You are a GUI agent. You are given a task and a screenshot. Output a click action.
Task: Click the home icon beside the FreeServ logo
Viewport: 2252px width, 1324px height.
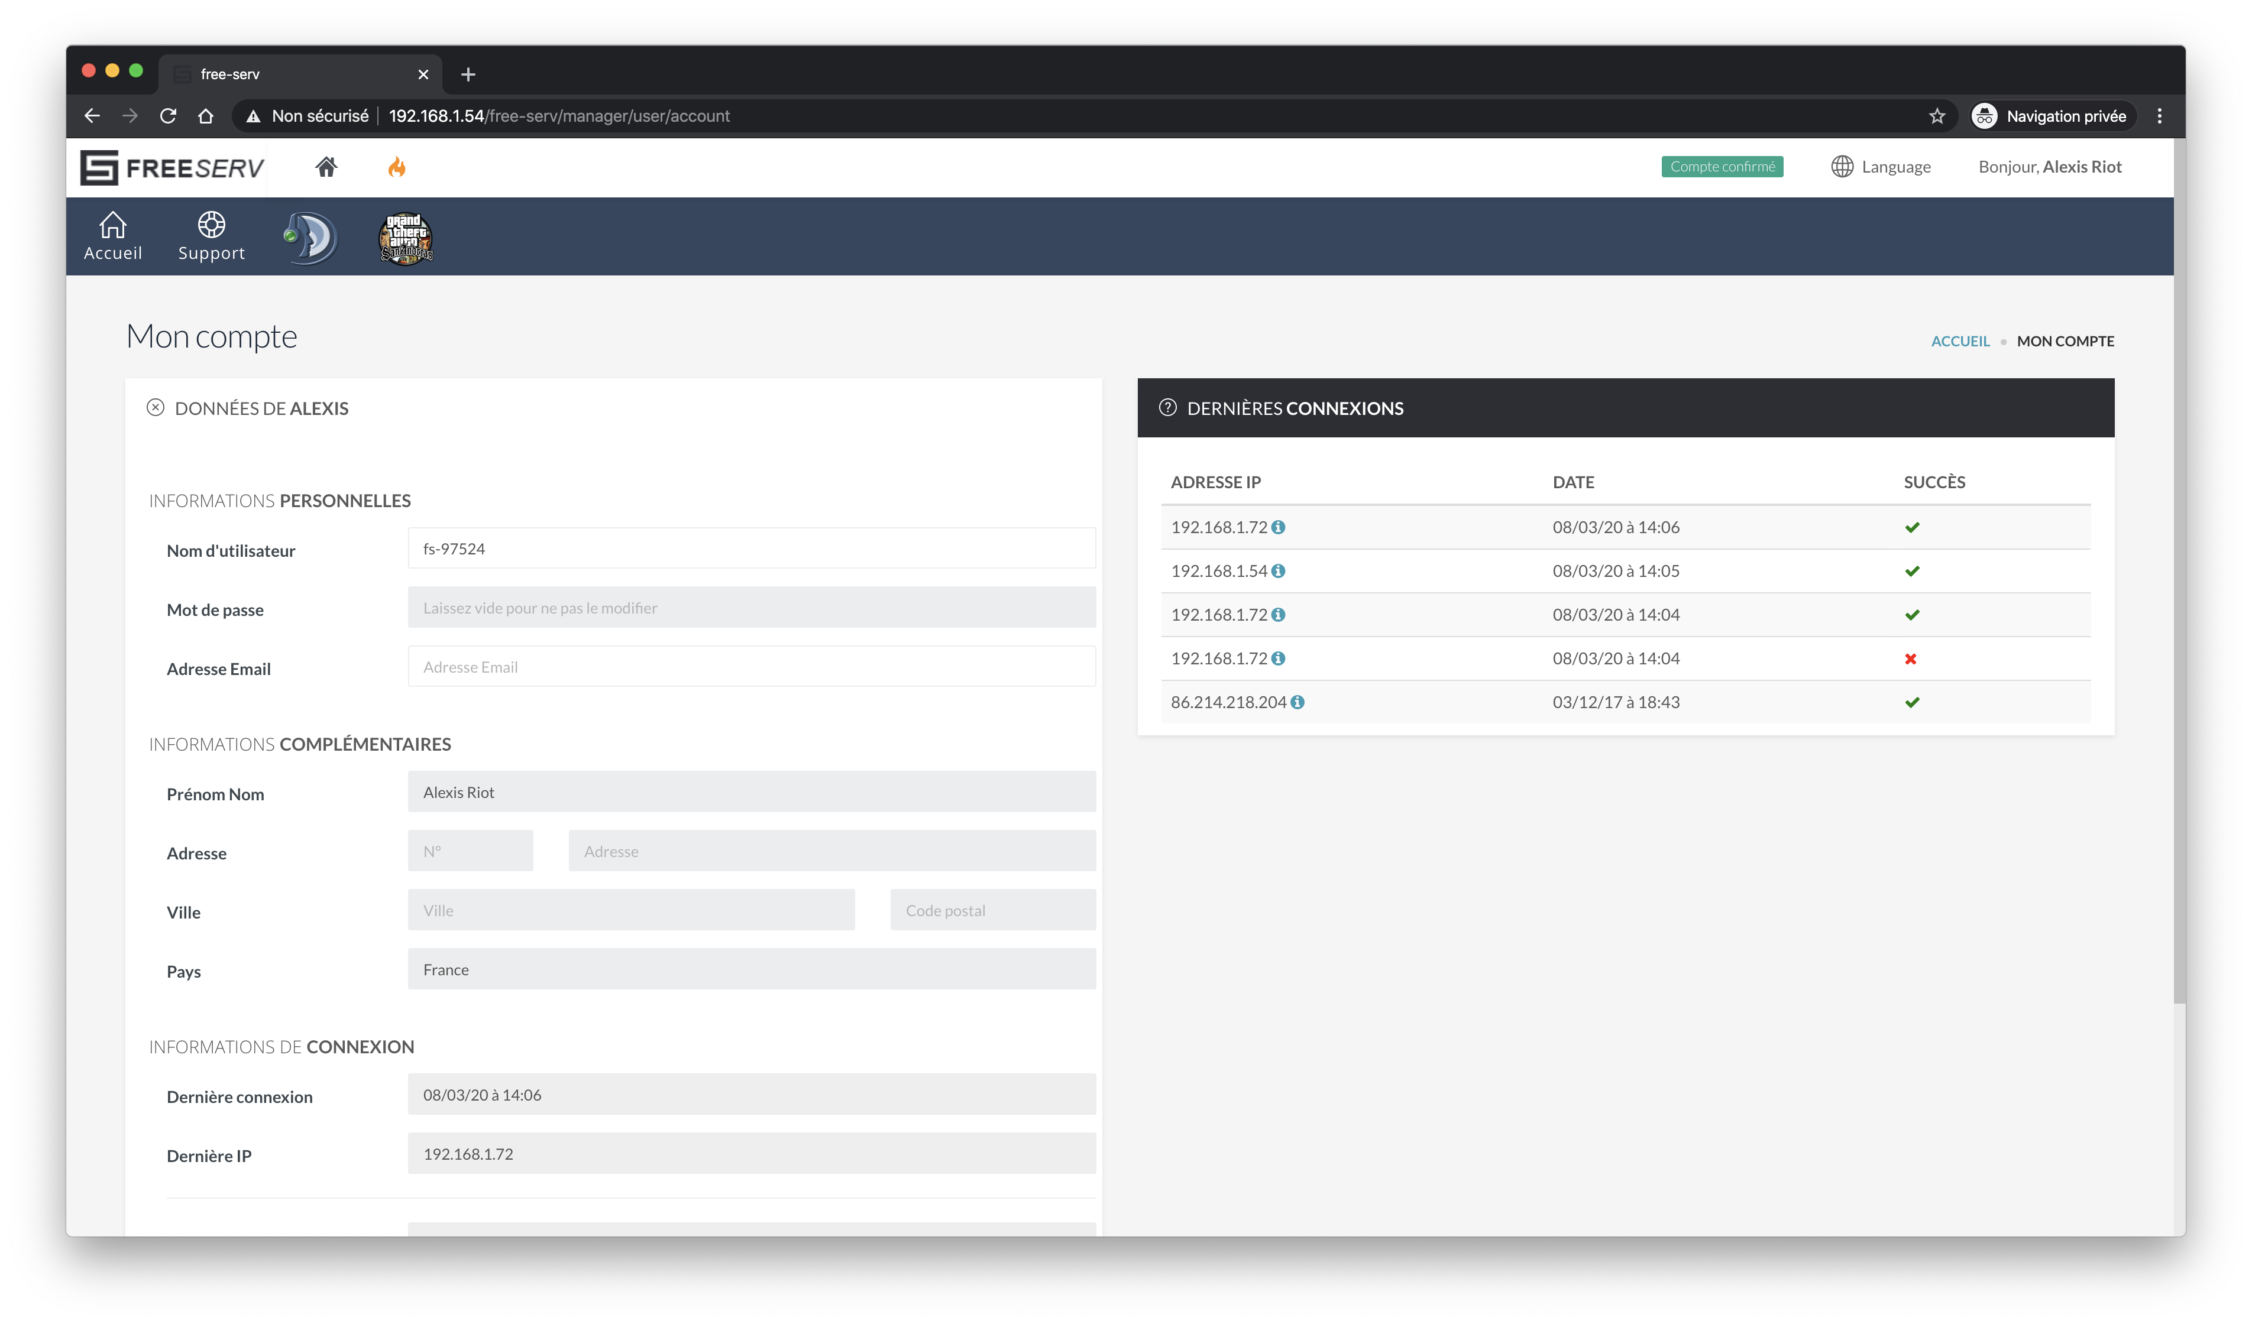click(326, 167)
